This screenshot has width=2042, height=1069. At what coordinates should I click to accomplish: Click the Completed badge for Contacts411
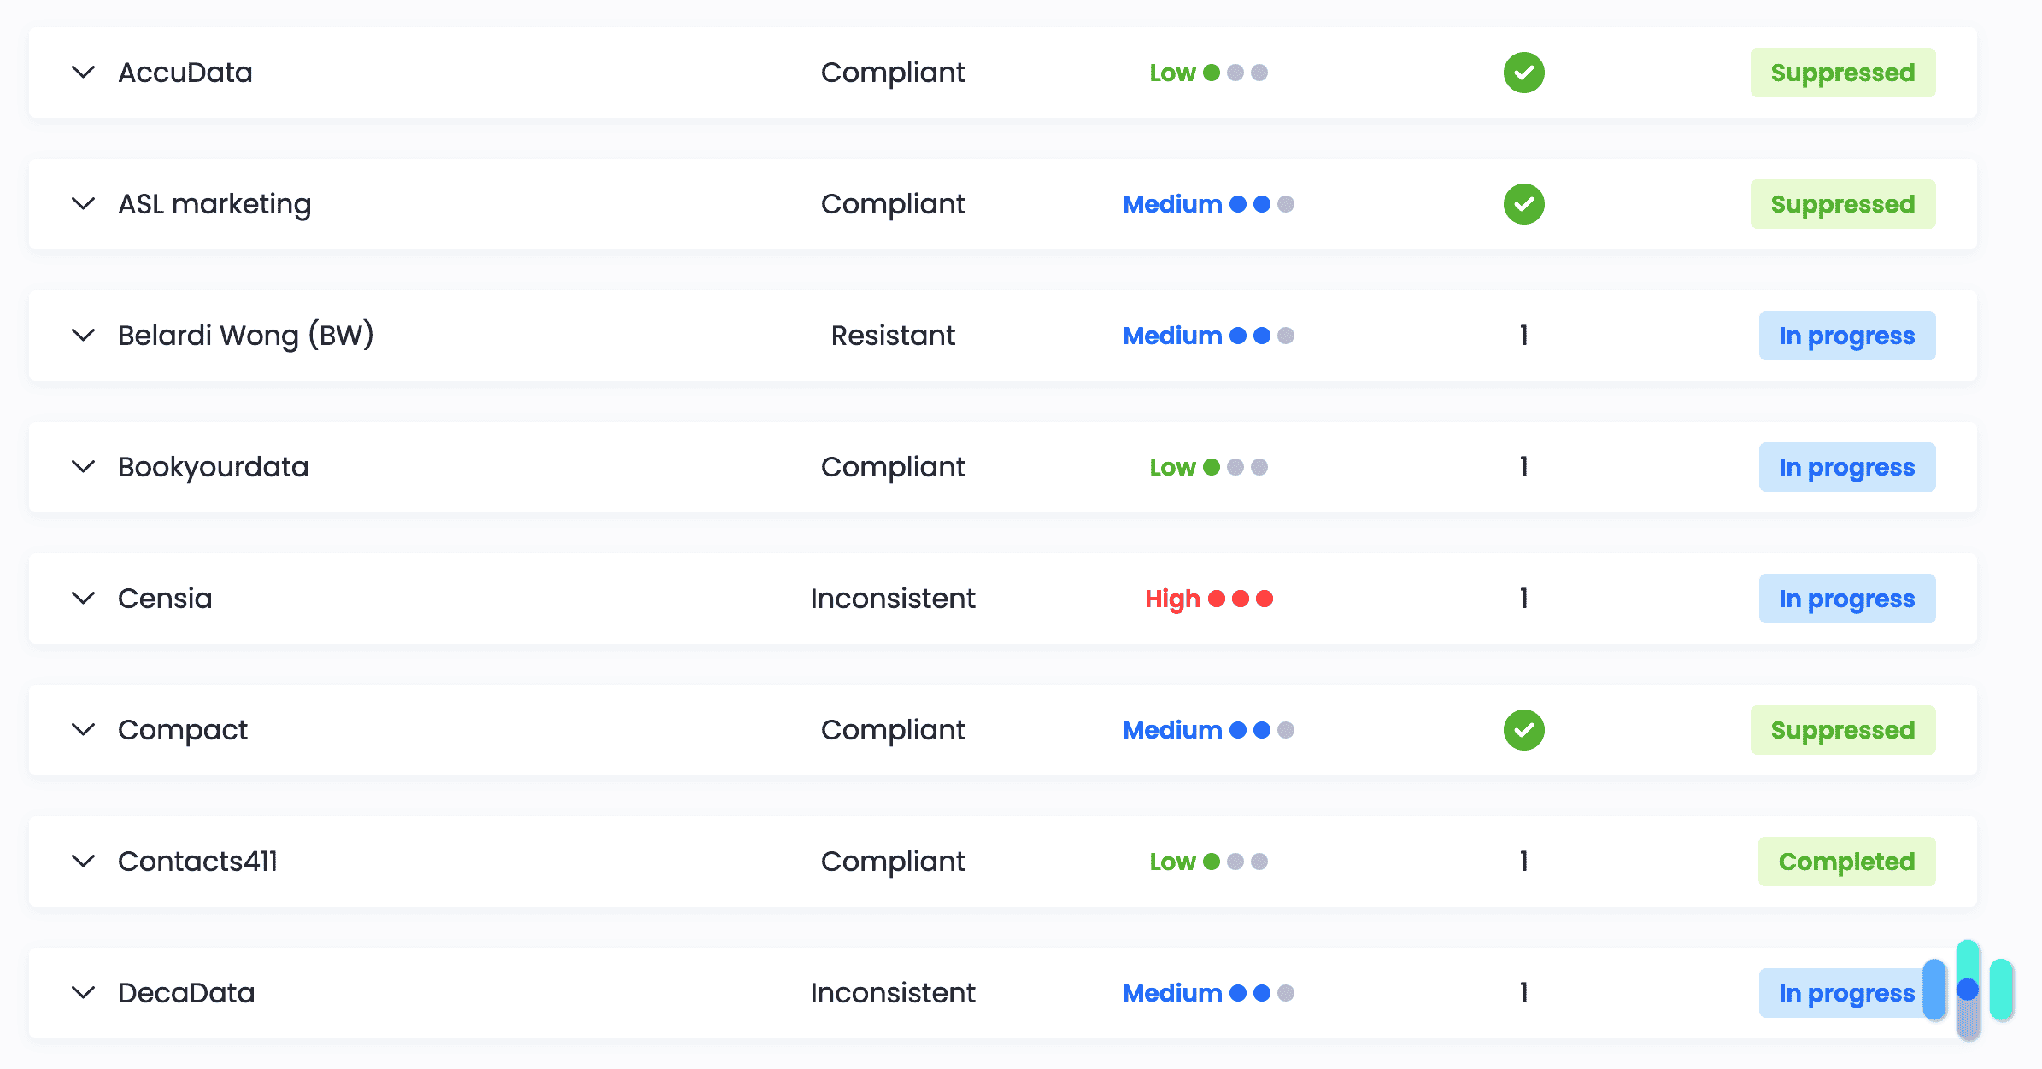[1846, 862]
